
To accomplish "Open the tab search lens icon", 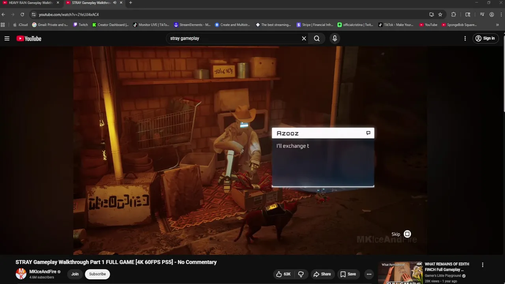I will (x=468, y=15).
